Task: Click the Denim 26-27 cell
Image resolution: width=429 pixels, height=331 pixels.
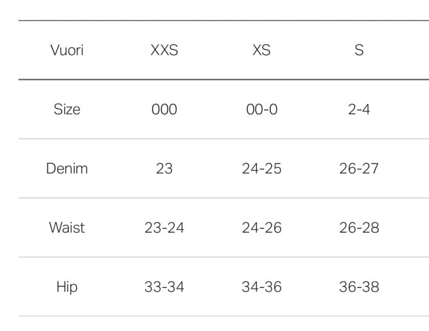Action: [x=359, y=168]
